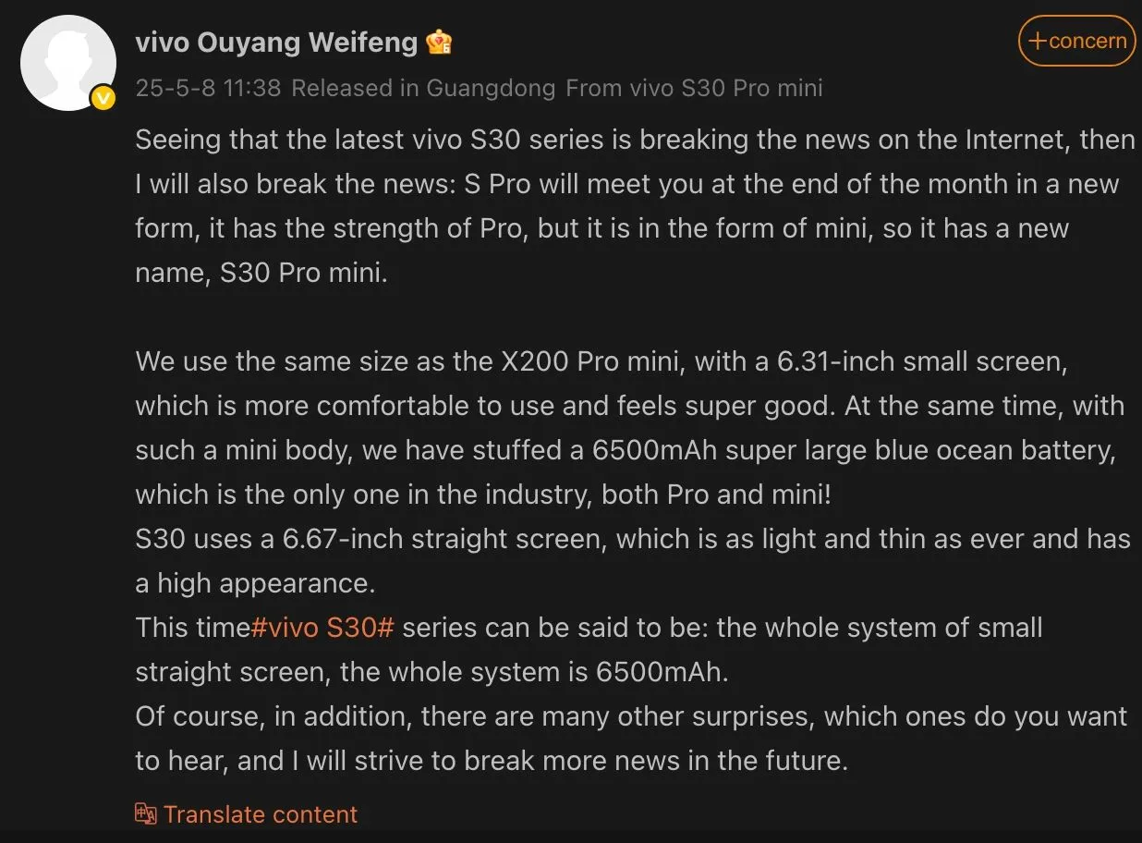Open the #vivo S30# hashtag topic
The height and width of the screenshot is (843, 1142).
(x=322, y=628)
